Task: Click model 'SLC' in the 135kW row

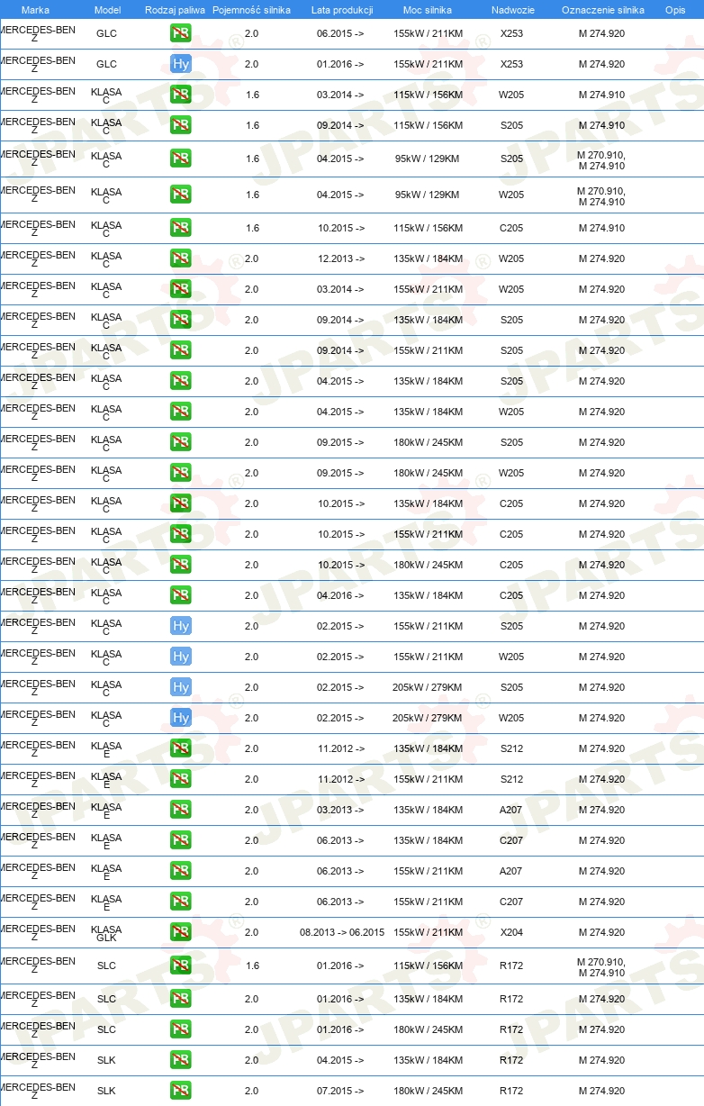Action: pyautogui.click(x=106, y=1000)
